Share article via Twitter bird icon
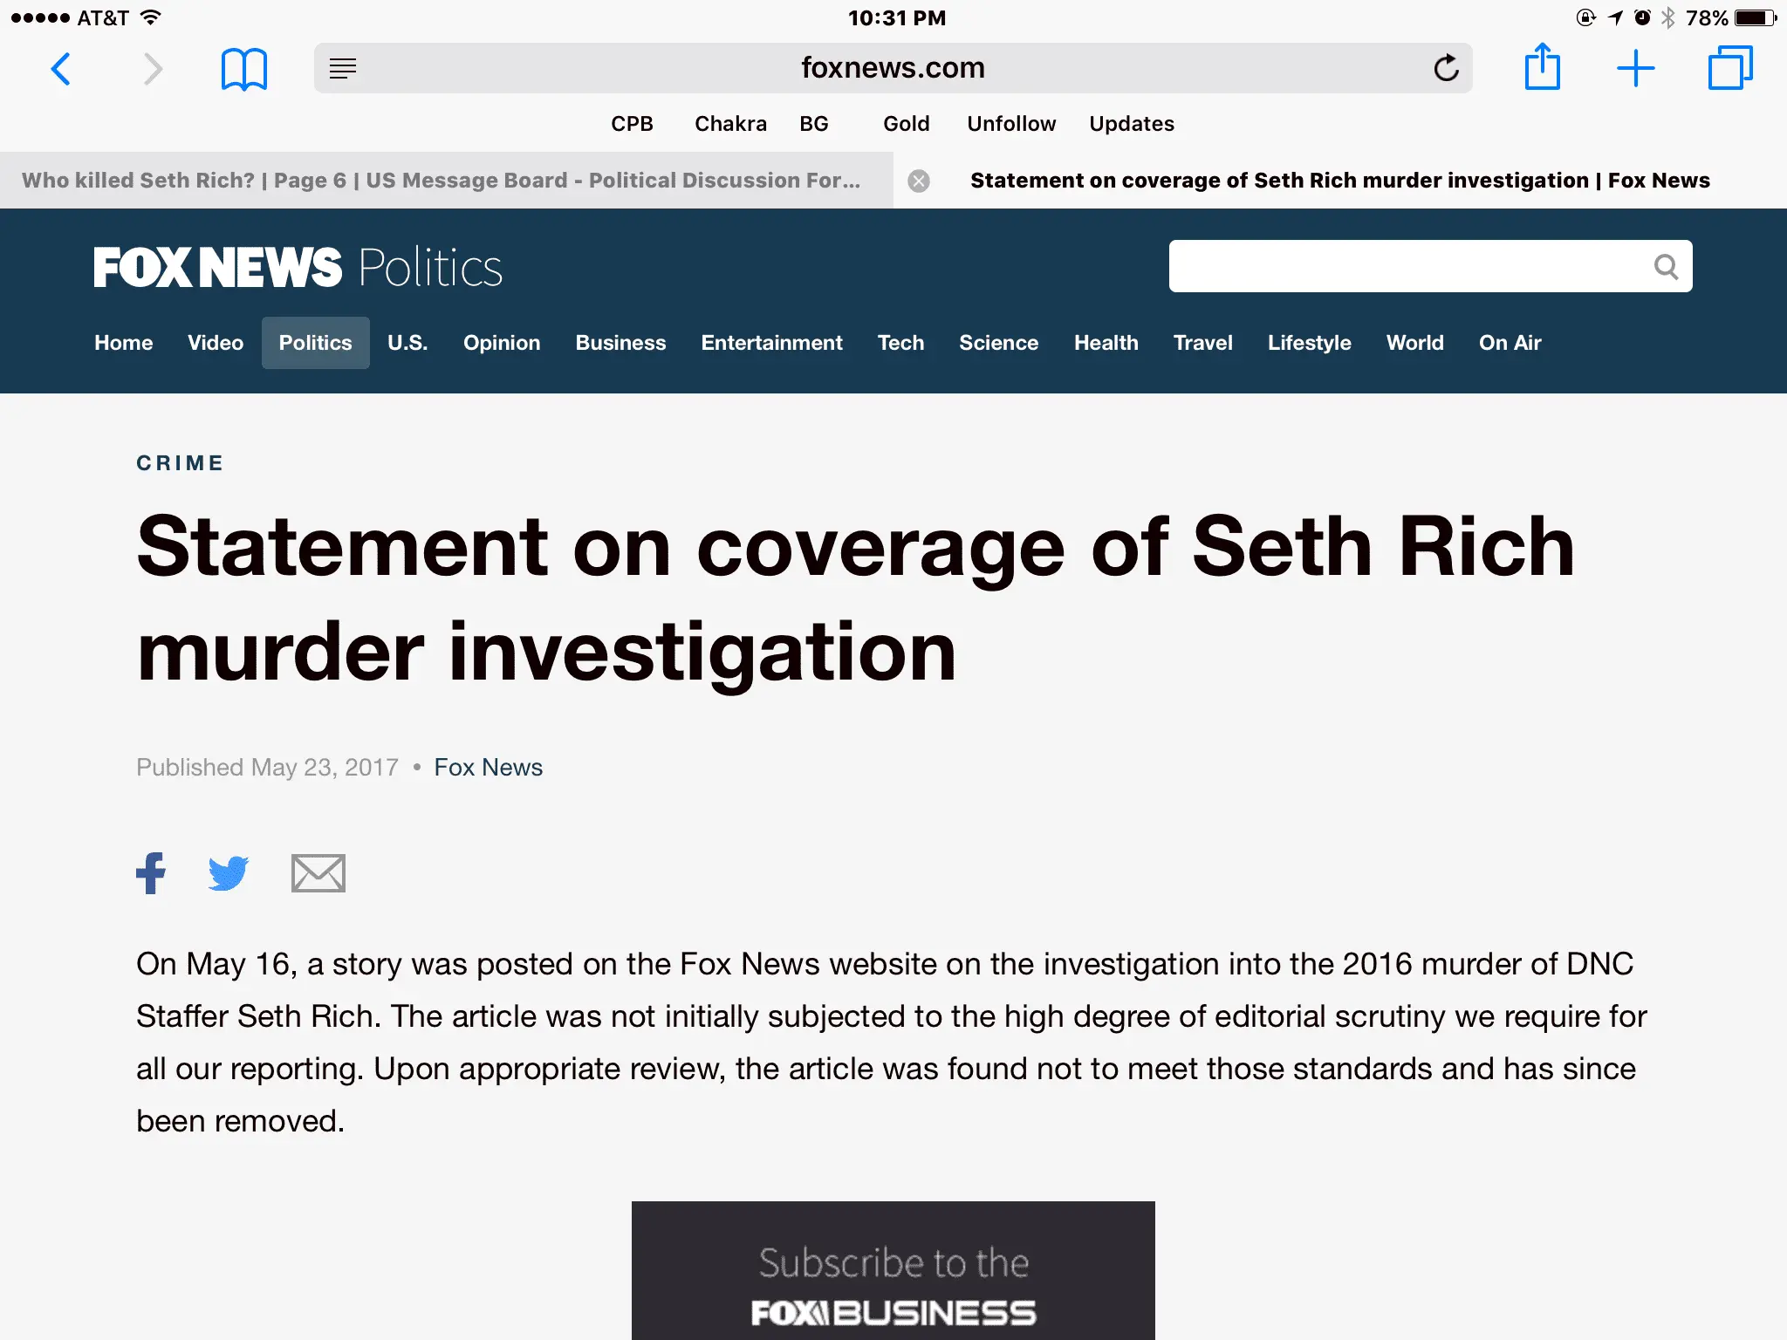This screenshot has height=1340, width=1787. 229,873
